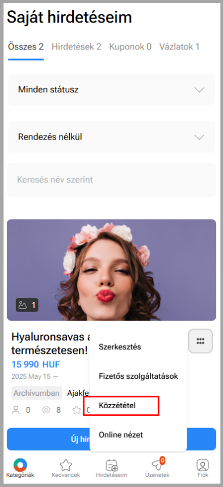This screenshot has width=223, height=487.
Task: Tap the photo count badge on image
Action: pos(27,305)
